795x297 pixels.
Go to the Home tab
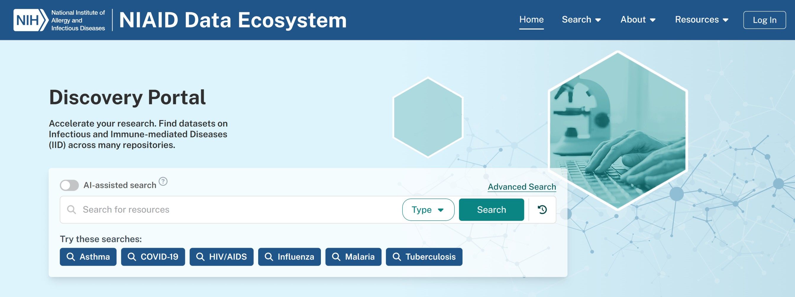531,20
